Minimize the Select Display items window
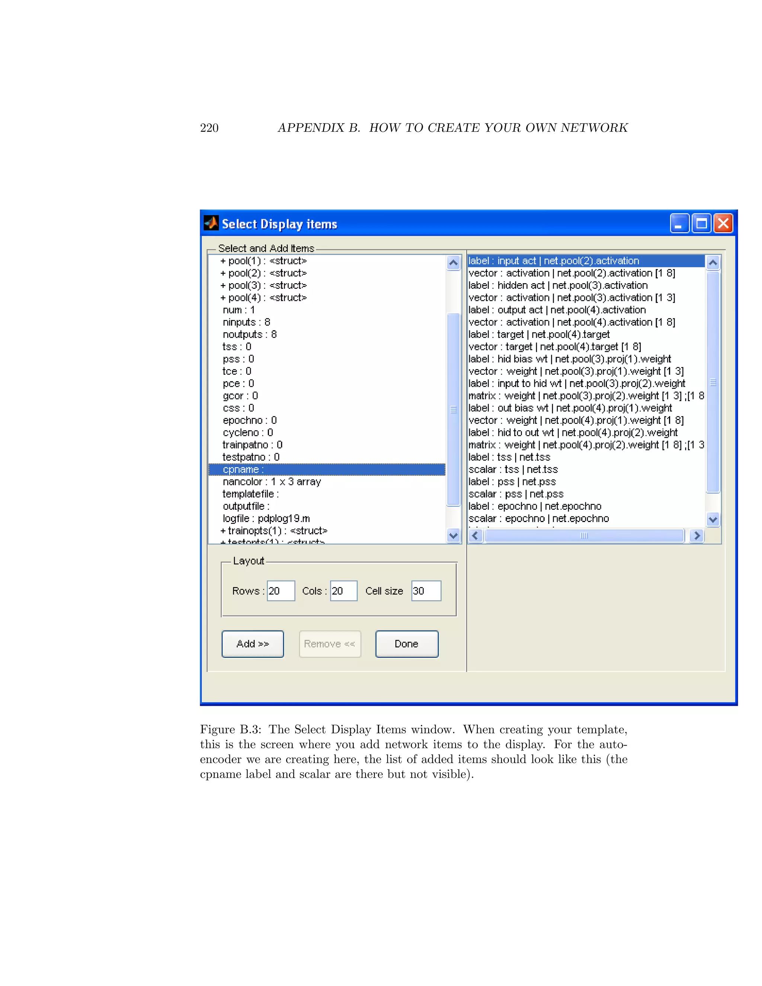 click(679, 223)
